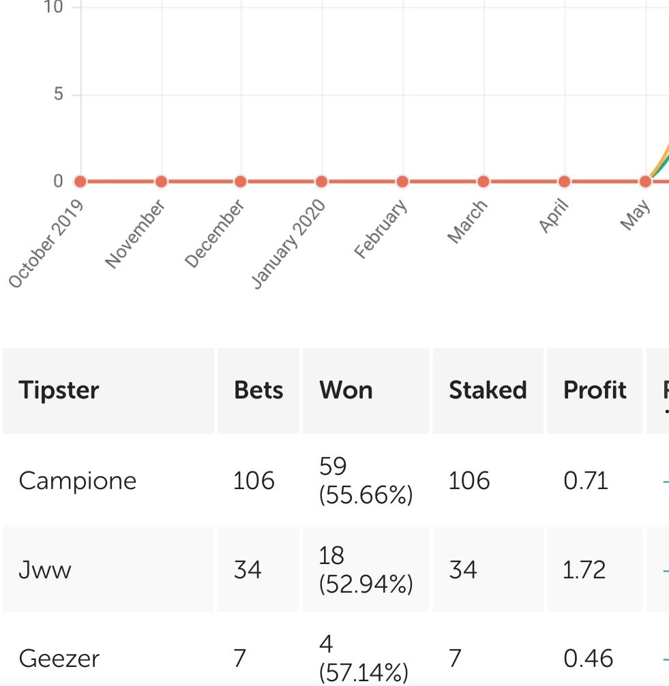Viewport: 669px width, 686px height.
Task: Click the April data point
Action: [565, 181]
